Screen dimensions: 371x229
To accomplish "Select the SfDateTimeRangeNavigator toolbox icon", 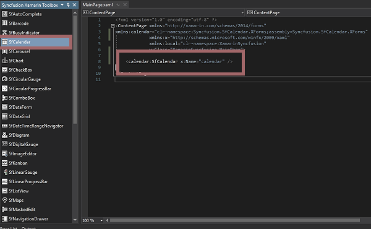I will (4, 126).
